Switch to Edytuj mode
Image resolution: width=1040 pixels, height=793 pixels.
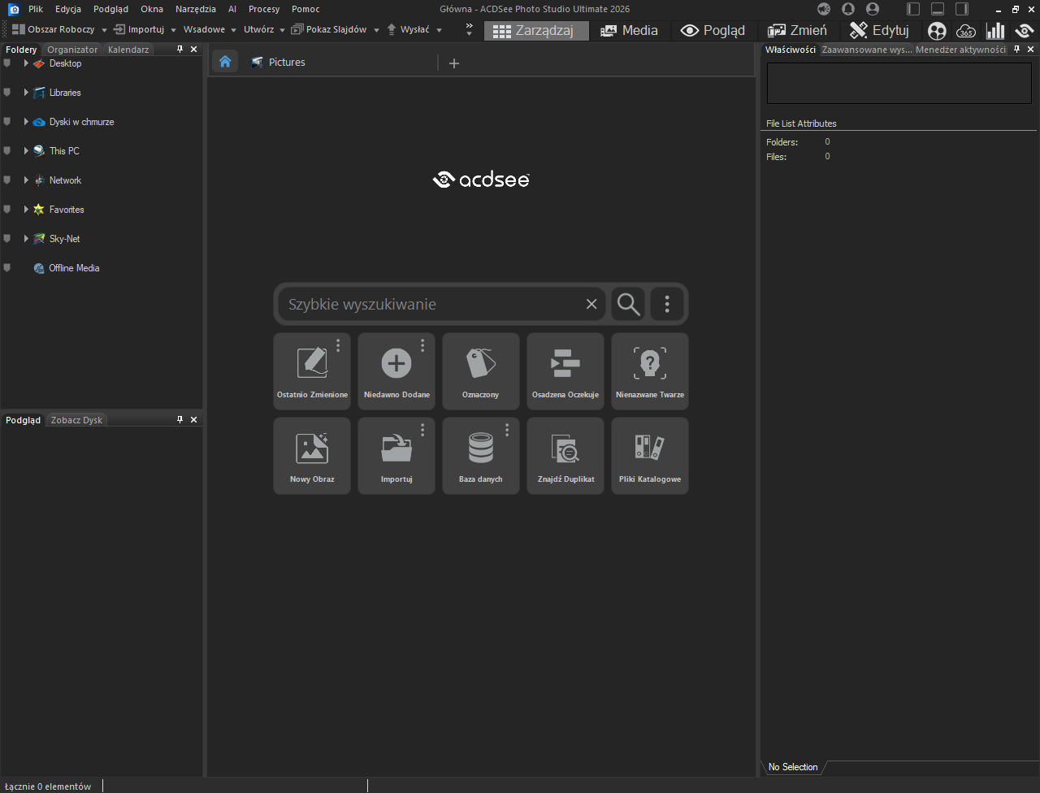tap(879, 31)
